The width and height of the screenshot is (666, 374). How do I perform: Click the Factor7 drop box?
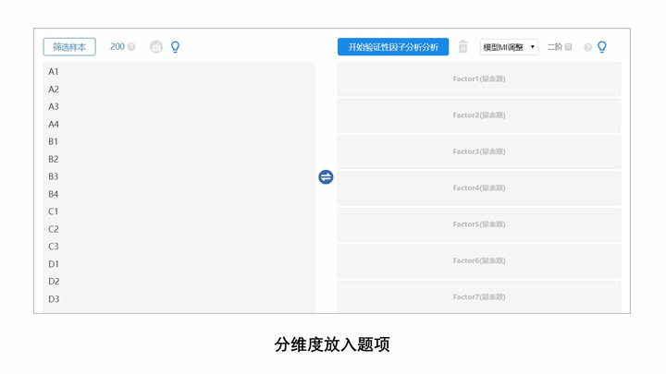point(479,296)
